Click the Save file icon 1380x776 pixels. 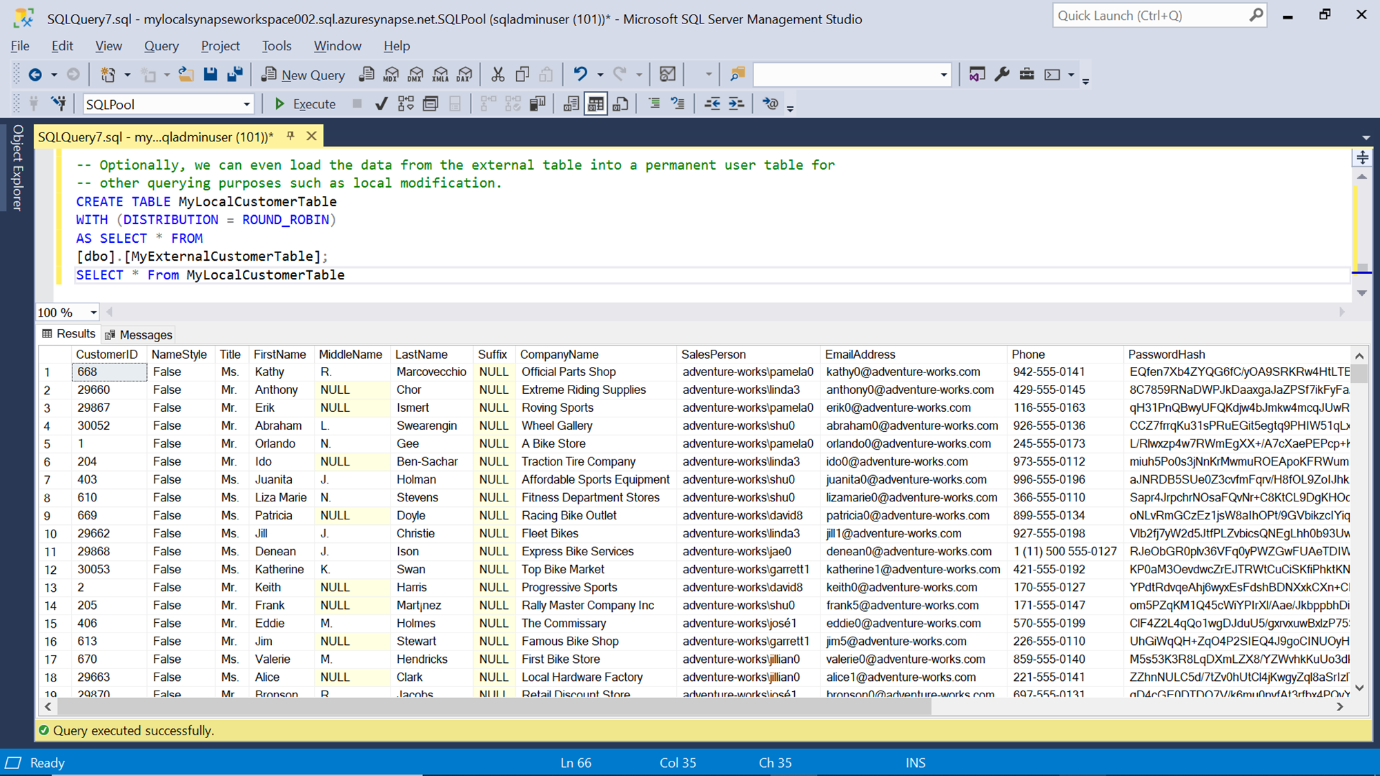(x=210, y=74)
